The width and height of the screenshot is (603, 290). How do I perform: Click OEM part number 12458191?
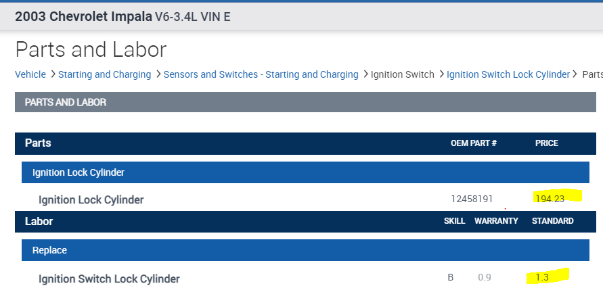click(x=472, y=199)
